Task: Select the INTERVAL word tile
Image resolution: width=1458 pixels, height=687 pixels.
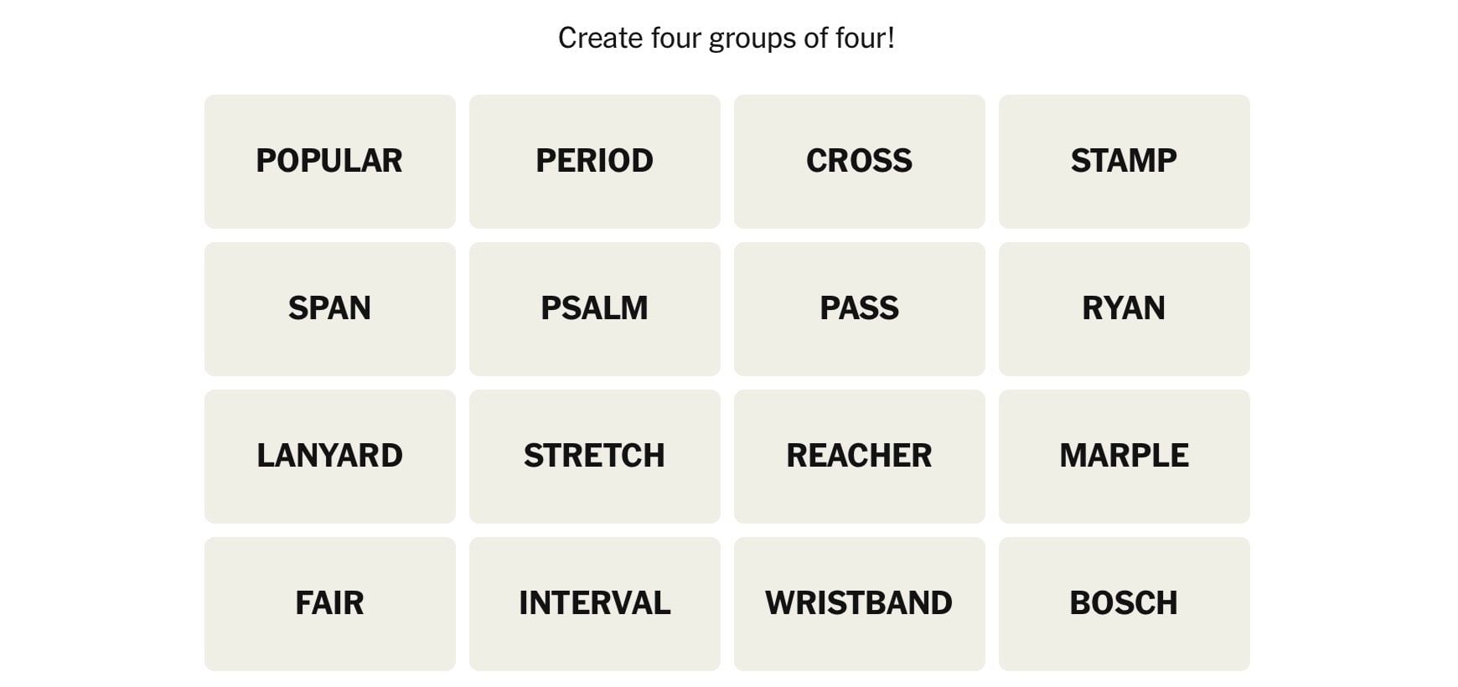Action: pyautogui.click(x=594, y=603)
